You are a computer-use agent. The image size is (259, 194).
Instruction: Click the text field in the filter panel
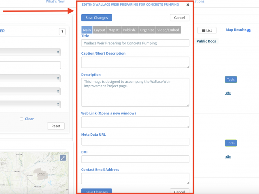point(30,65)
